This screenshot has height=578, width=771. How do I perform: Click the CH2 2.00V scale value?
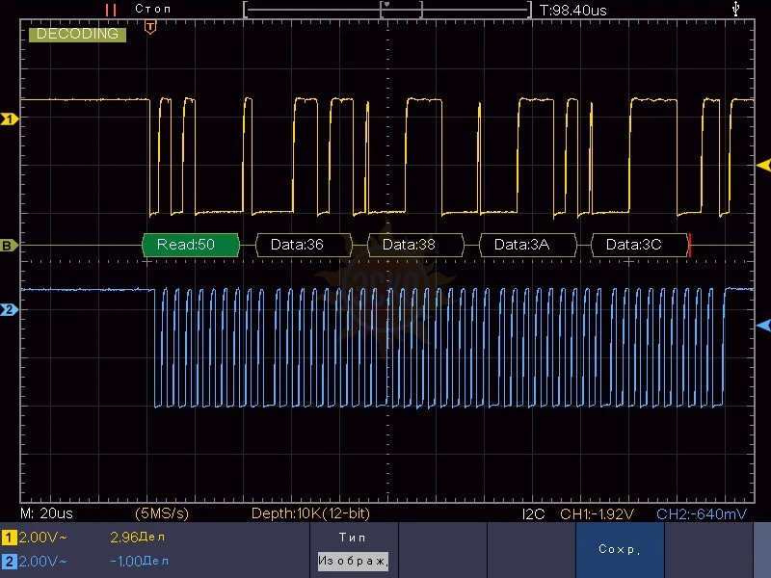(x=42, y=561)
